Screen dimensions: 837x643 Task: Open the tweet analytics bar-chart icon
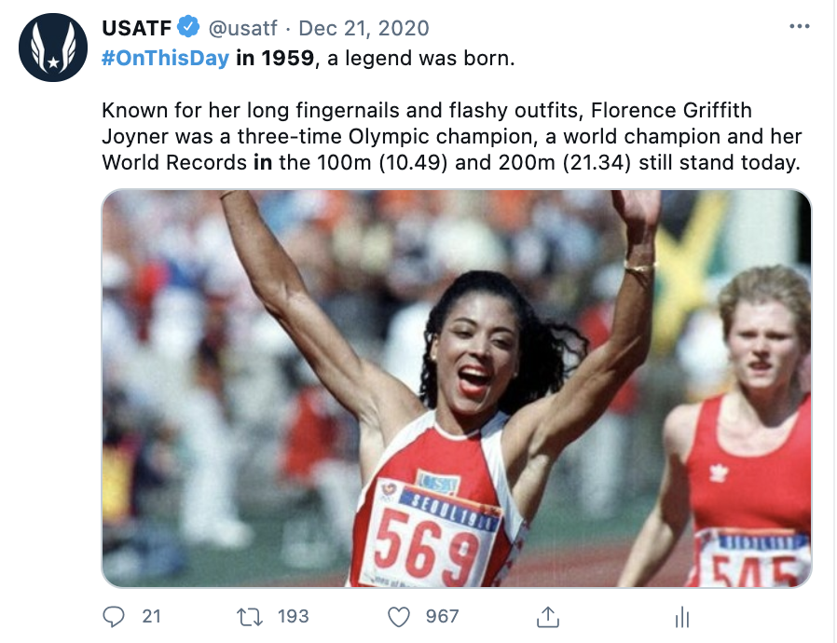tap(681, 617)
